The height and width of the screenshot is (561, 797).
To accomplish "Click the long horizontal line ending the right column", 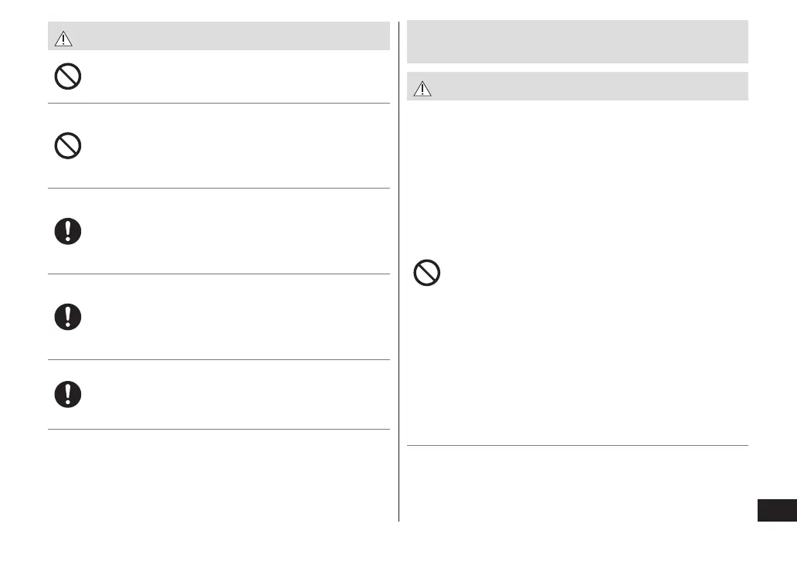I will (x=577, y=445).
